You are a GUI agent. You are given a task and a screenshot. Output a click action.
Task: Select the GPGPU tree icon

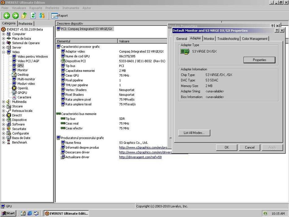pos(14,93)
